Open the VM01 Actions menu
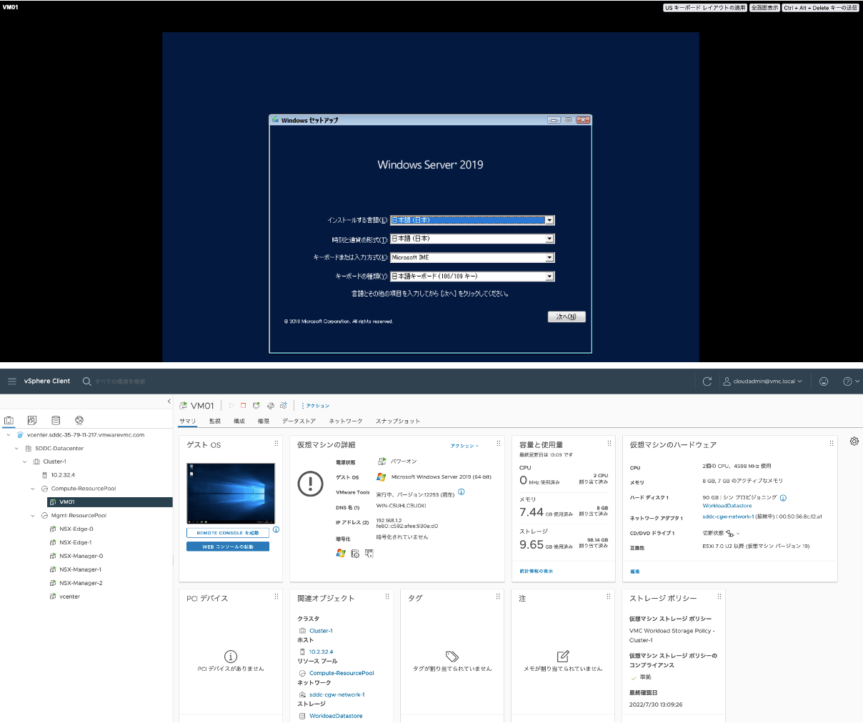The image size is (863, 723). point(315,406)
